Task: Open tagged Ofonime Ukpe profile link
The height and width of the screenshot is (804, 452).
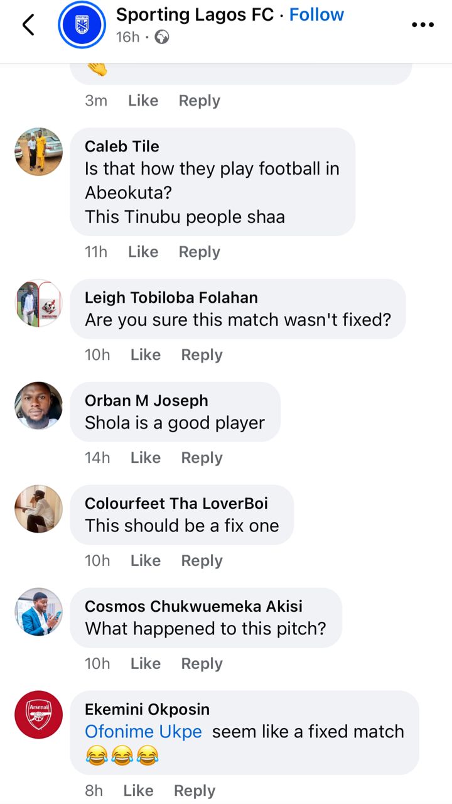Action: (143, 732)
